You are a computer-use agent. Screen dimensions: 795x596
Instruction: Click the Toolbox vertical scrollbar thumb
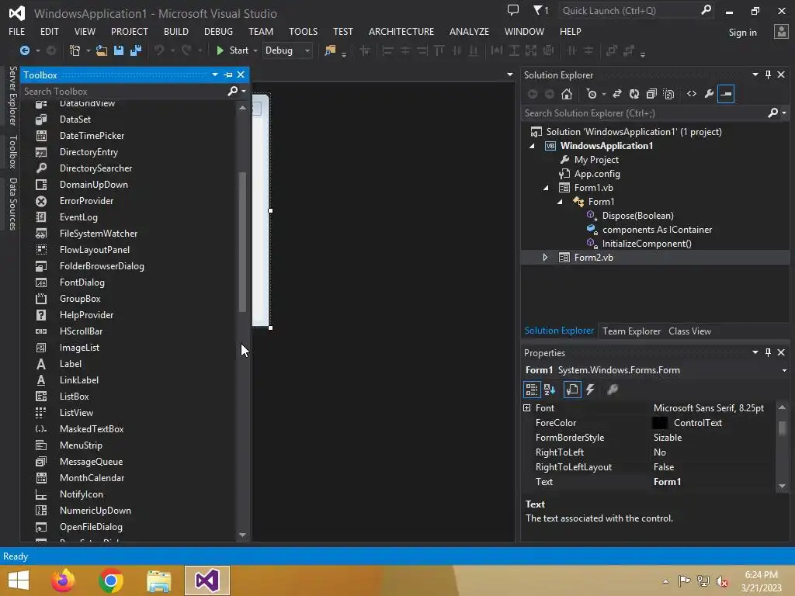coord(242,242)
